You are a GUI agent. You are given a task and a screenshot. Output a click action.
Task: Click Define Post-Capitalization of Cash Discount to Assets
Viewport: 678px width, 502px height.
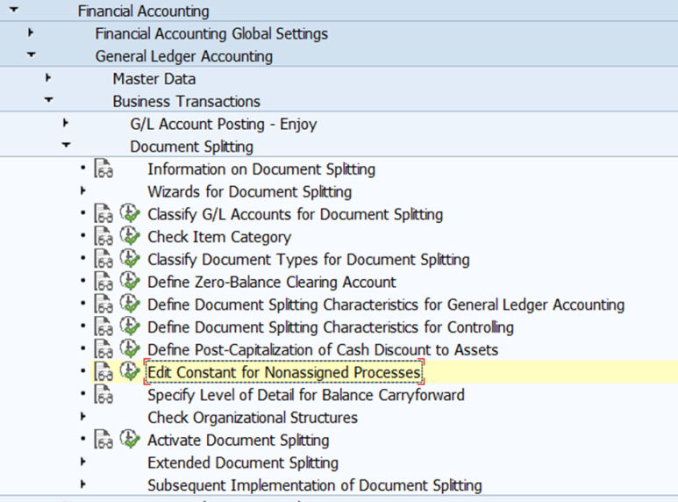click(323, 349)
